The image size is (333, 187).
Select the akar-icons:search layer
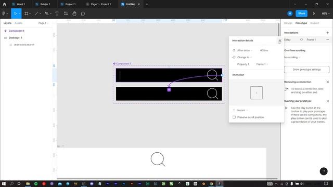[x=24, y=45]
